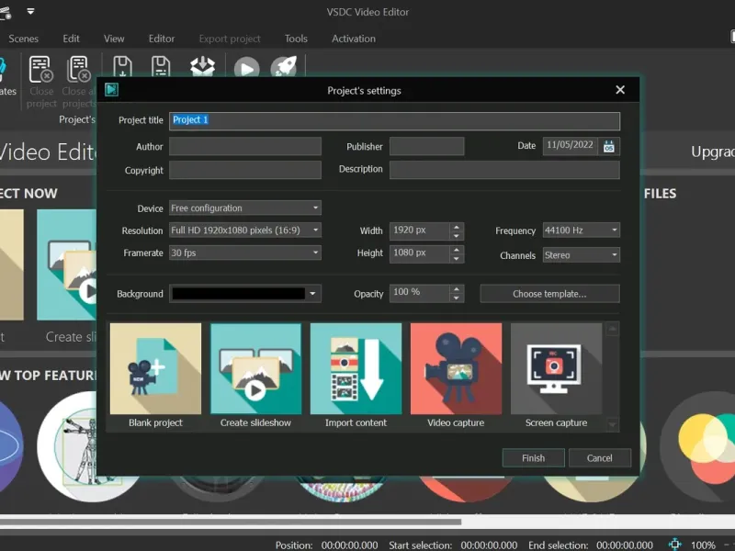
Task: Choose the Create slideshow icon
Action: (x=255, y=369)
